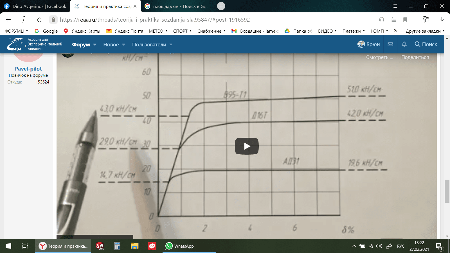Show more bookmarks with double chevron
Image resolution: width=450 pixels, height=253 pixels.
396,31
